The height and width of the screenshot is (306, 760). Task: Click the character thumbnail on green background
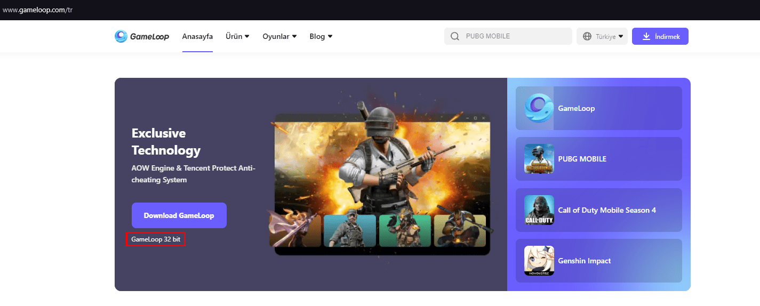coord(405,230)
